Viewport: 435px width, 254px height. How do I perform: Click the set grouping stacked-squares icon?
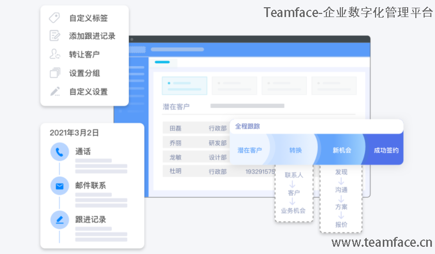pos(55,73)
